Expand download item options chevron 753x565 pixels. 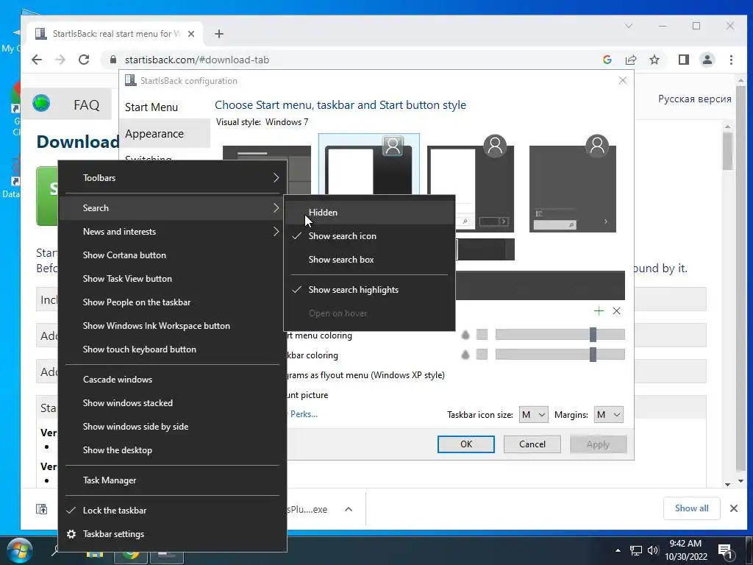point(349,509)
